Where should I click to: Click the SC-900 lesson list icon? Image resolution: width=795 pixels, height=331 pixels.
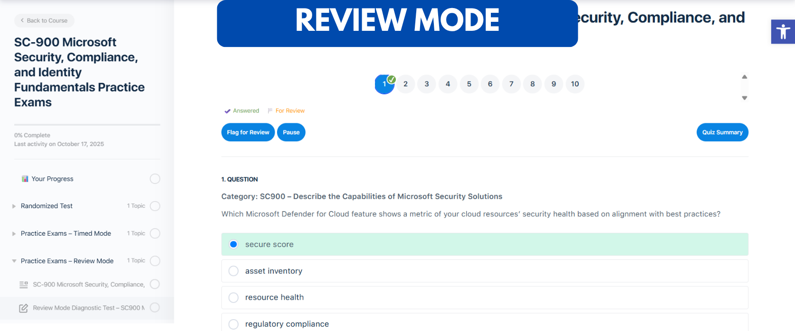coord(23,285)
